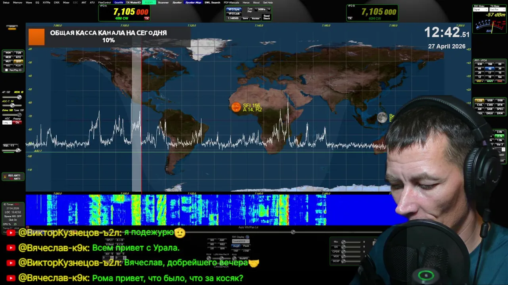508x285 pixels.
Task: Open the Band Stack
Action: coord(267,17)
